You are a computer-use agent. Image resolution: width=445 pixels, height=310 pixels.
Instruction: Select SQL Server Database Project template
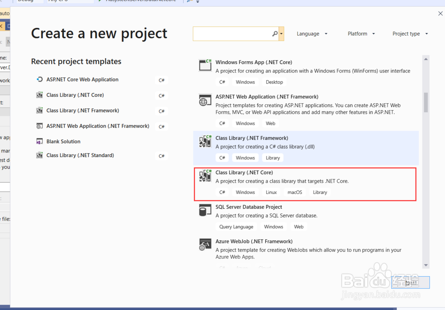pos(306,217)
